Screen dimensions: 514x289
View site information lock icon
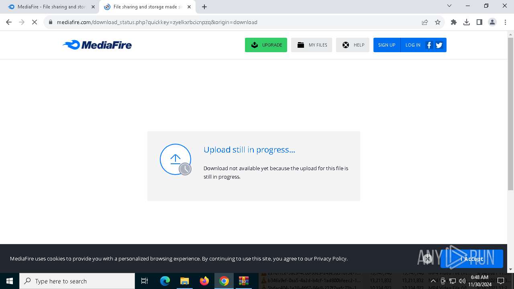(50, 22)
